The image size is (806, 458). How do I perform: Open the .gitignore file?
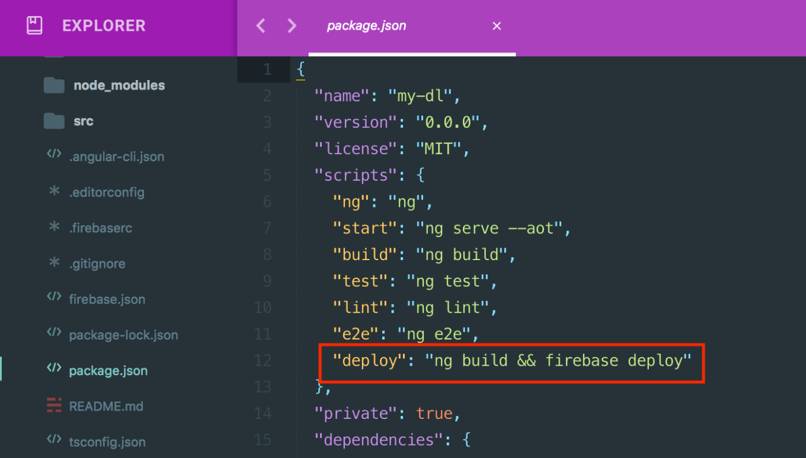point(98,263)
